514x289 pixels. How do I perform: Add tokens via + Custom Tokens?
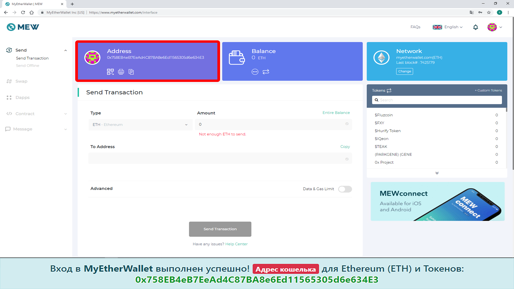click(x=488, y=90)
